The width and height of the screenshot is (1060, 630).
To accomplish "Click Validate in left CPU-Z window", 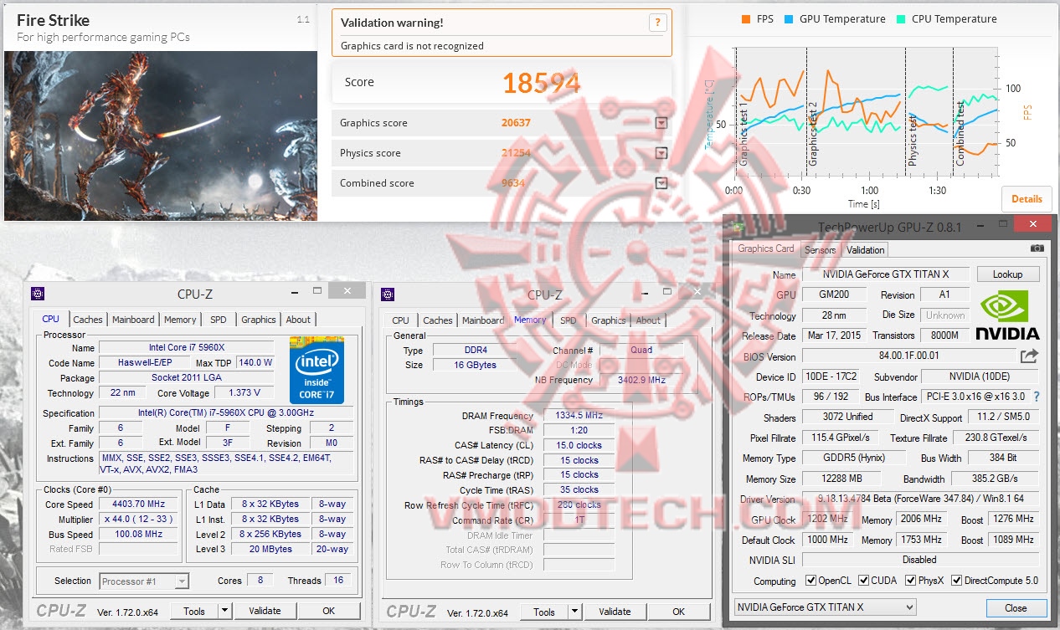I will click(x=265, y=611).
